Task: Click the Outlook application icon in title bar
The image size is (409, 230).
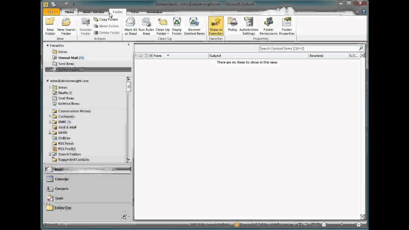Action: coord(46,4)
